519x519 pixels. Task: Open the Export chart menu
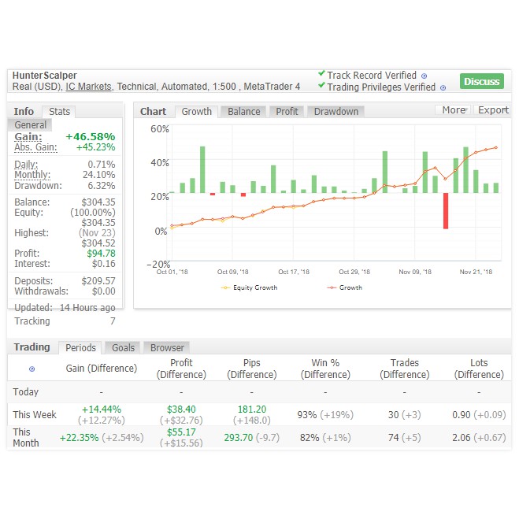coord(493,110)
